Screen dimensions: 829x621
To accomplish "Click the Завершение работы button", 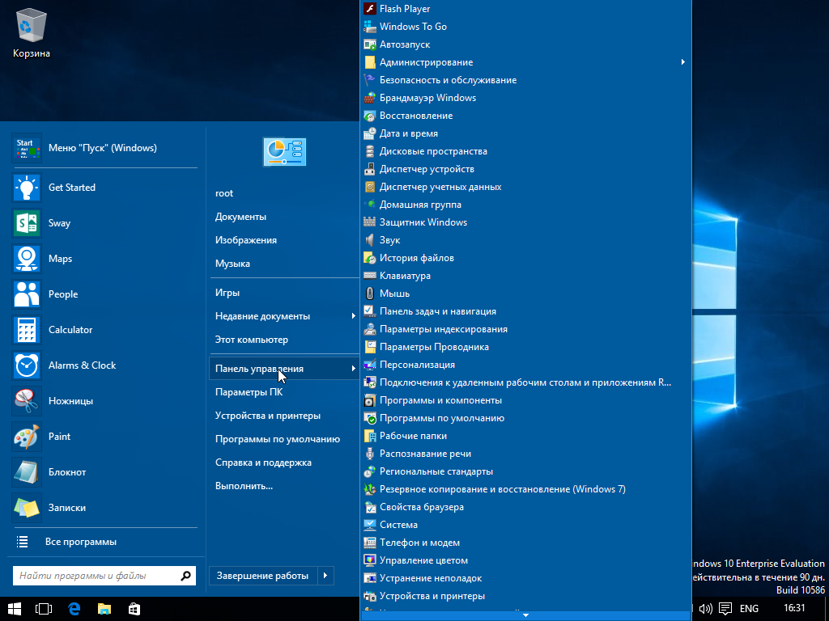I will pos(263,576).
